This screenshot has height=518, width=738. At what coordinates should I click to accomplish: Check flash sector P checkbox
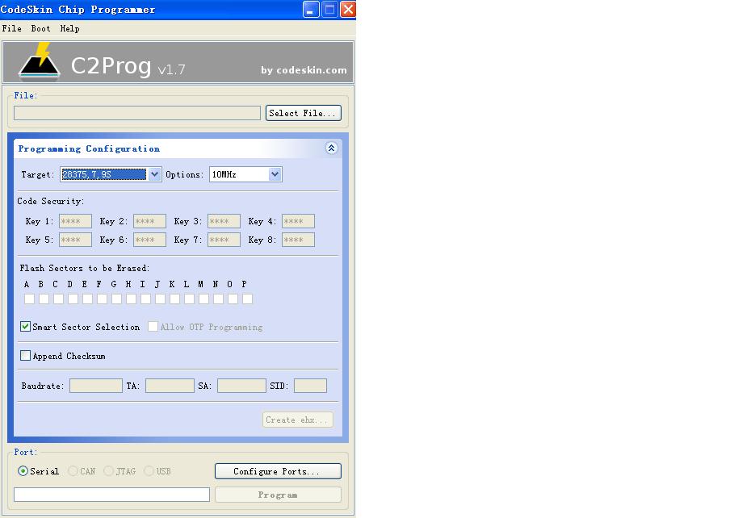[x=248, y=299]
